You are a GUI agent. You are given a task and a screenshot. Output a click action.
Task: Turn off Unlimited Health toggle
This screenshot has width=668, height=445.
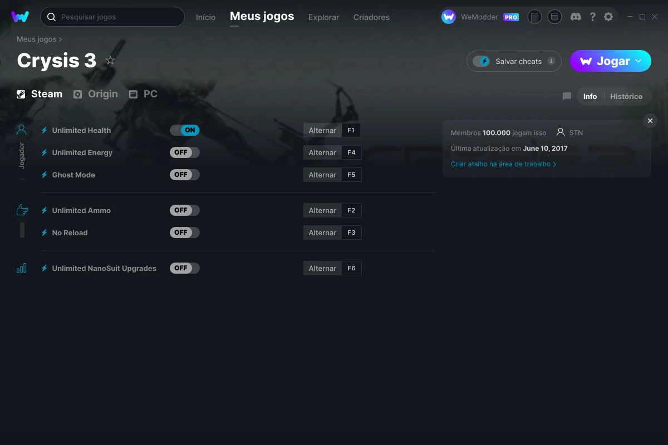pos(185,130)
